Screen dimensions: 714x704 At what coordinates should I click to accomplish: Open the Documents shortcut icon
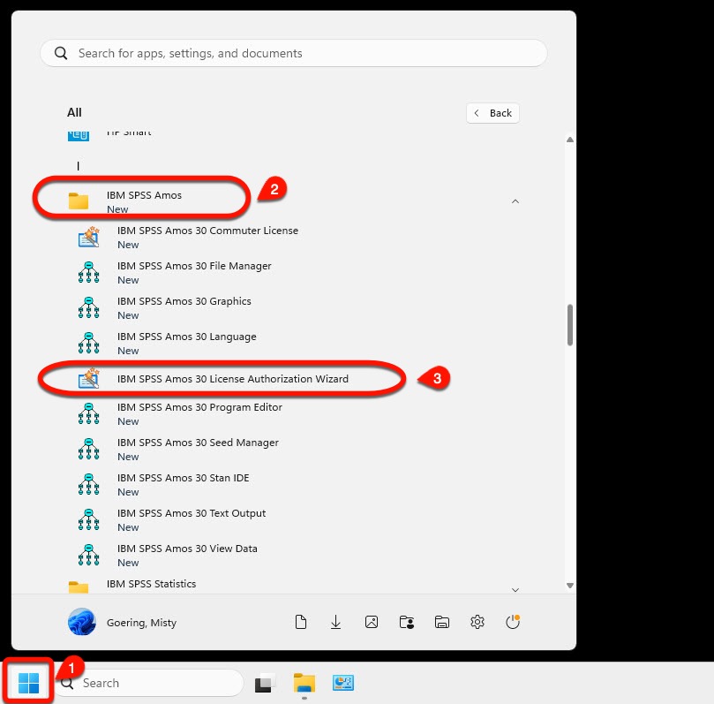[301, 622]
